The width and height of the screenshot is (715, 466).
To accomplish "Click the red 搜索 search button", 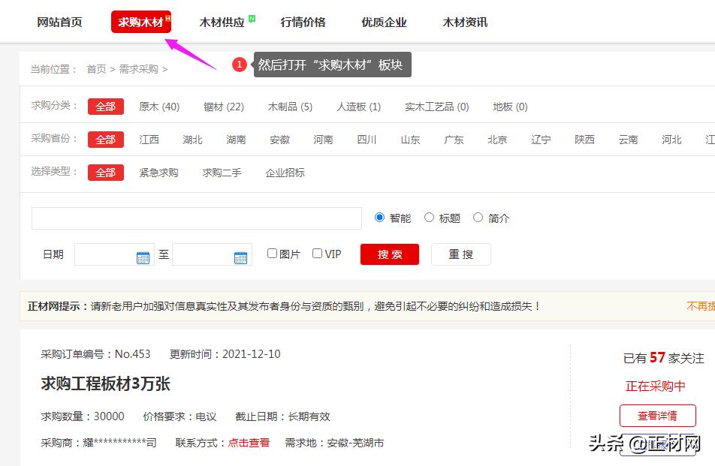I will coord(389,254).
